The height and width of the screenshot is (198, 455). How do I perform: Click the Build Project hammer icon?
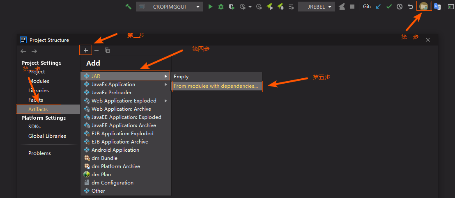coord(128,7)
